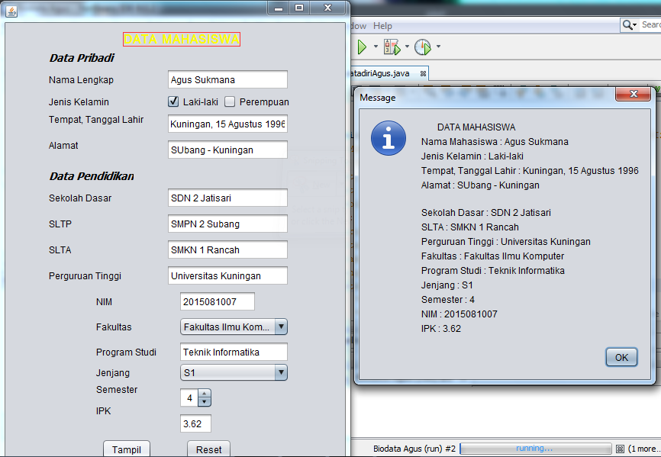Image resolution: width=661 pixels, height=457 pixels.
Task: Run the project with the green Run icon
Action: [360, 47]
